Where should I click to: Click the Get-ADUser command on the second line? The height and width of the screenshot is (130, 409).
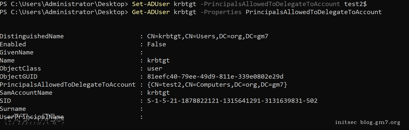(151, 12)
